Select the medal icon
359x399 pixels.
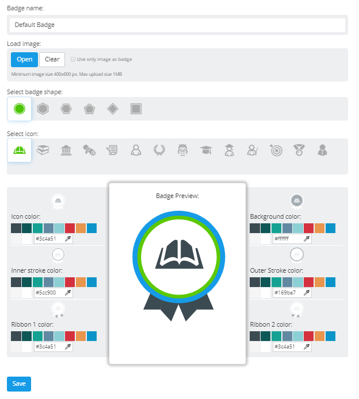click(299, 150)
